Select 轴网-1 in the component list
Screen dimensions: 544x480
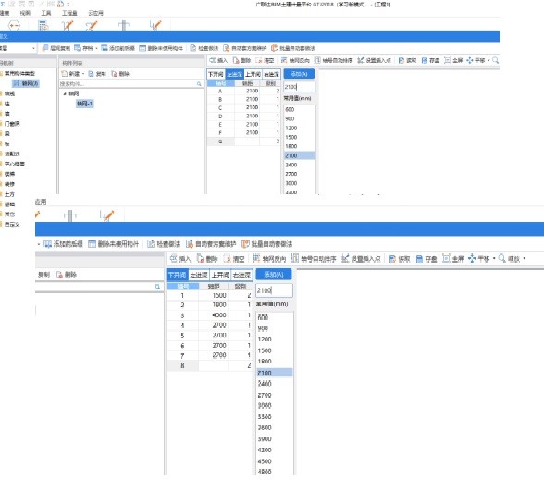coord(85,104)
